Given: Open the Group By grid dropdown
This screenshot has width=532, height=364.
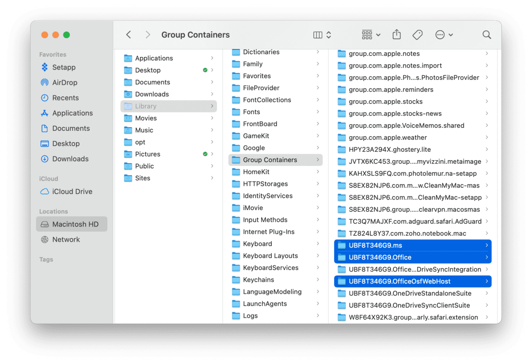Looking at the screenshot, I should pyautogui.click(x=371, y=35).
